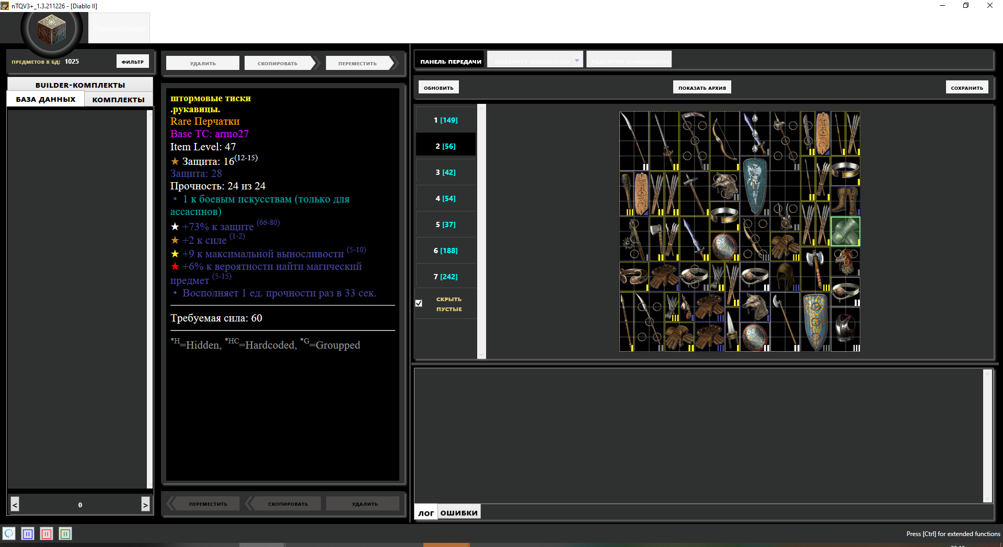Switch to stash tab 6 [188]
Viewport: 1003px width, 547px height.
click(445, 251)
